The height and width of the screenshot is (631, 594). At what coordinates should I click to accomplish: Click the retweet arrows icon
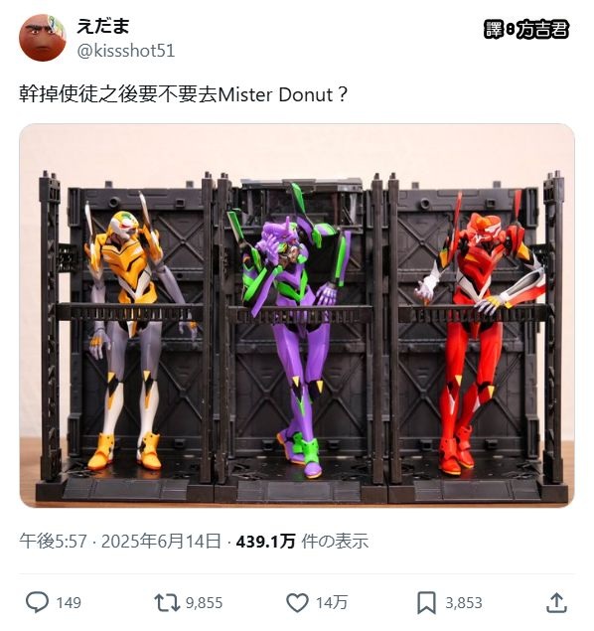tap(167, 603)
